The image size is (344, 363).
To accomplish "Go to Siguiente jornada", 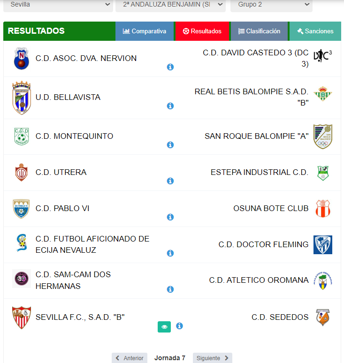I will coord(212,358).
